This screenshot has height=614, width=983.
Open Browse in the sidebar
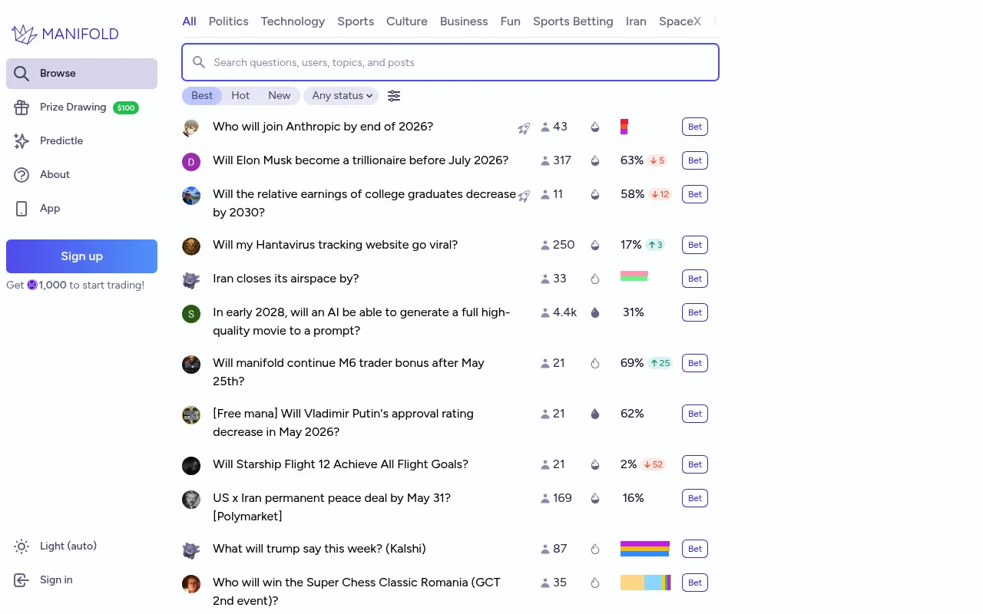(x=81, y=74)
